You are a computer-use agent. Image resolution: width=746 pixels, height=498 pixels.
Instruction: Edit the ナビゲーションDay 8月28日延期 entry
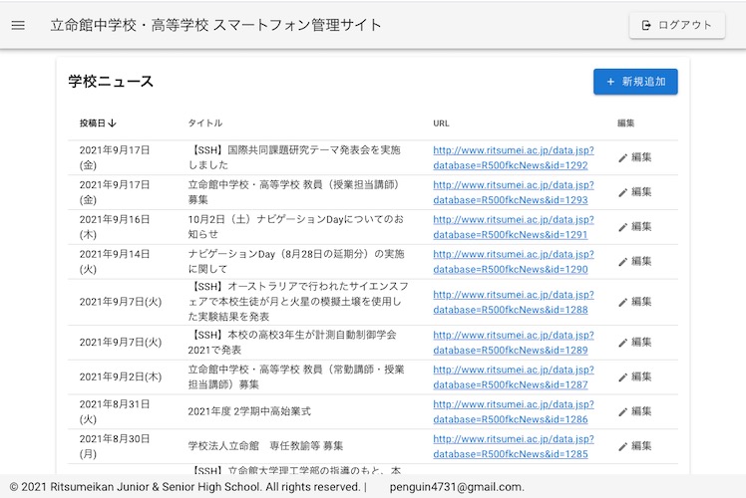(x=634, y=262)
